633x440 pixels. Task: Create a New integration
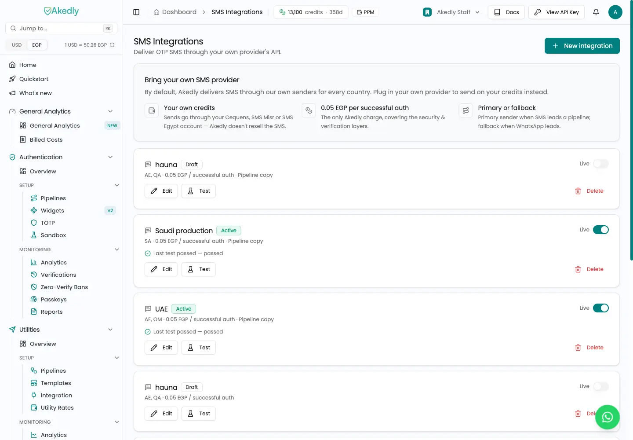[582, 46]
